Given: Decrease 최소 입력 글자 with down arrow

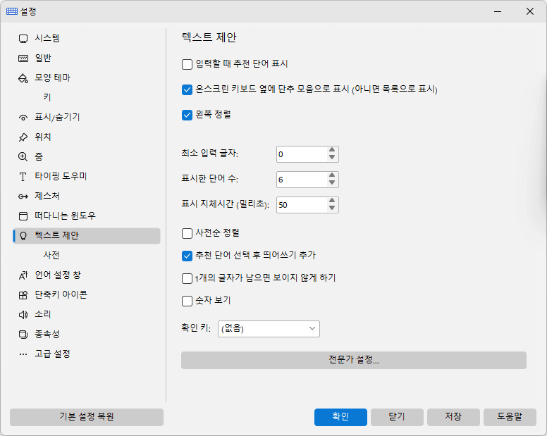Looking at the screenshot, I should 332,158.
